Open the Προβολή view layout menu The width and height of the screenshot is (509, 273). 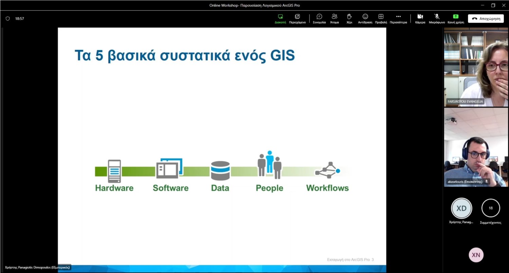[x=381, y=17]
